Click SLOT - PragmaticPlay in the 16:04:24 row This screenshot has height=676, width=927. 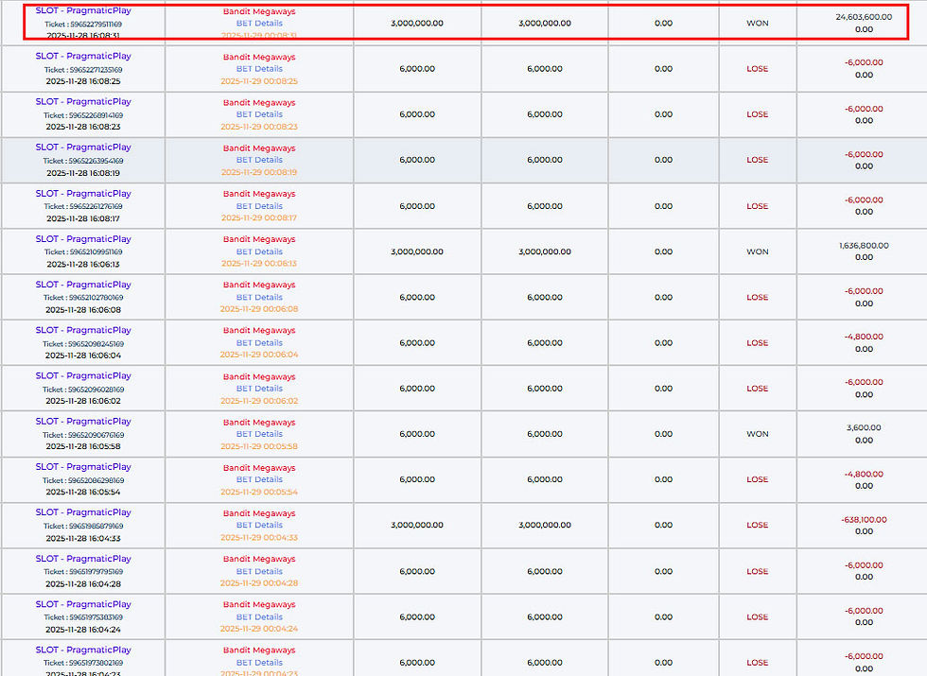click(x=83, y=604)
